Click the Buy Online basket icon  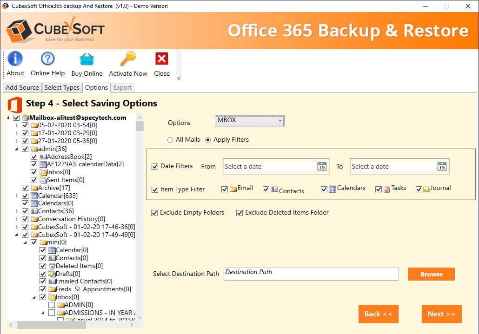pos(87,59)
